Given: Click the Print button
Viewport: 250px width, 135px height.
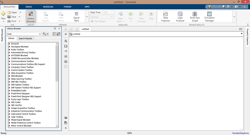Looking at the screenshot, I should click(13, 21).
